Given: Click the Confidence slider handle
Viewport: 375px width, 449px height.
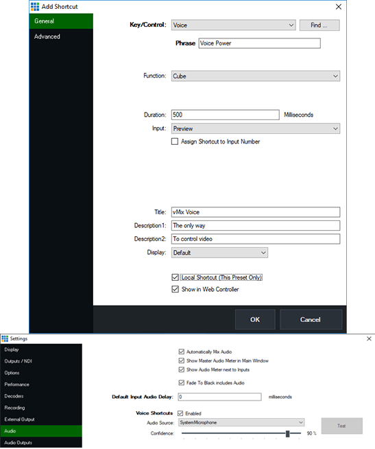Looking at the screenshot, I should [288, 433].
